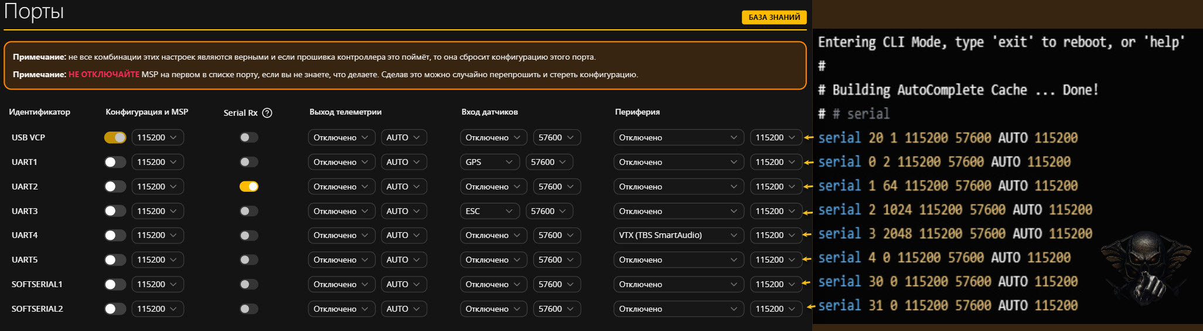Click the SOFTSERIAL1 identifier label
The width and height of the screenshot is (1203, 331).
[x=37, y=284]
